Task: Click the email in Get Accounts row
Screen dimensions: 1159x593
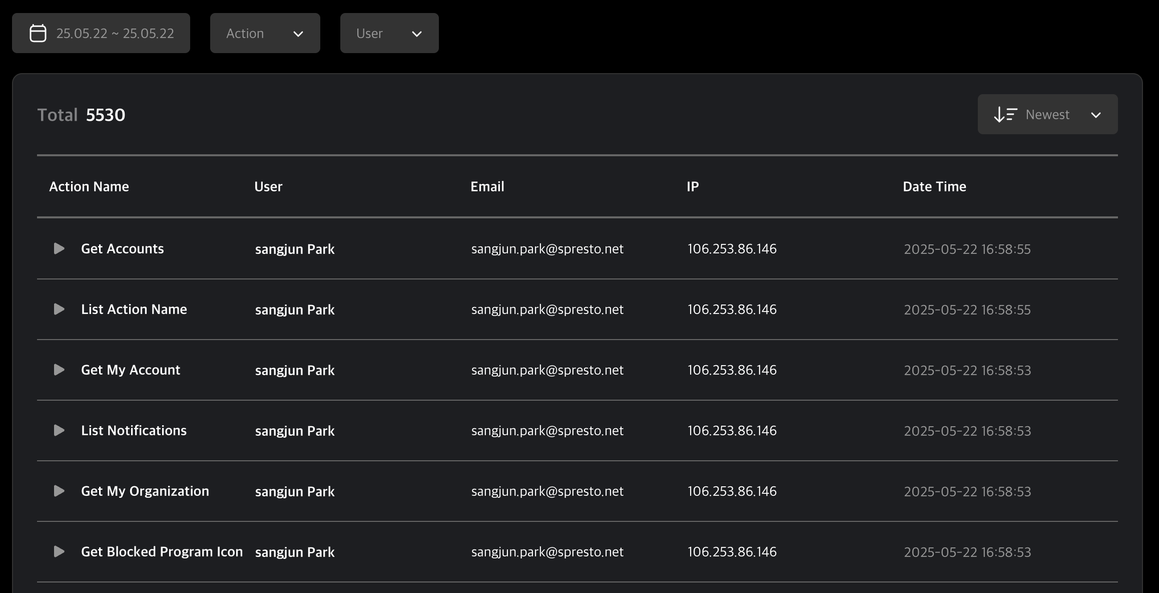Action: pyautogui.click(x=547, y=249)
